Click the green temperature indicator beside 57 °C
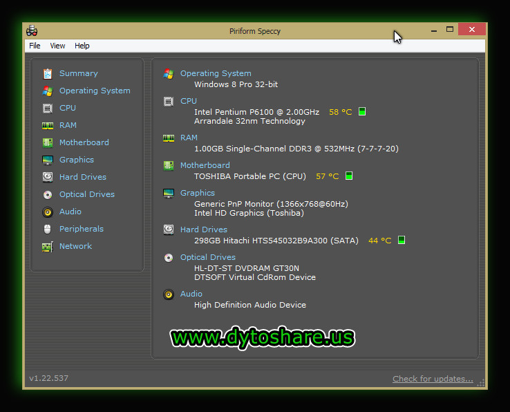Image resolution: width=510 pixels, height=412 pixels. (349, 176)
